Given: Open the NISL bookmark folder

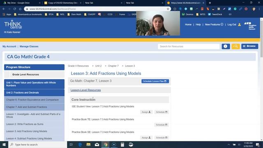Looking at the screenshot, I should click(60, 14).
